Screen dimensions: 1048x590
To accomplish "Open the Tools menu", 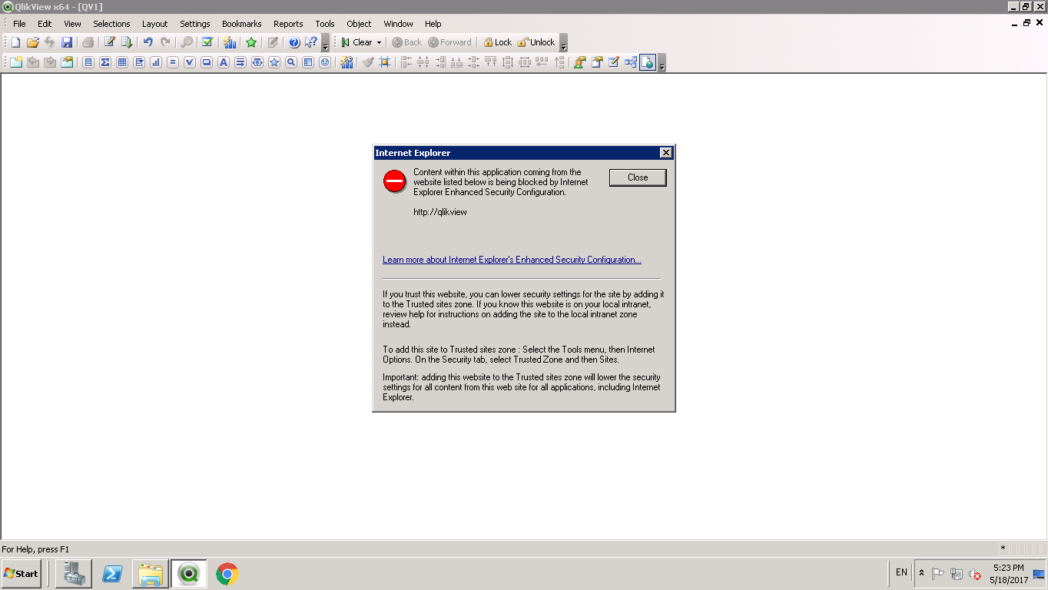I will coord(325,24).
